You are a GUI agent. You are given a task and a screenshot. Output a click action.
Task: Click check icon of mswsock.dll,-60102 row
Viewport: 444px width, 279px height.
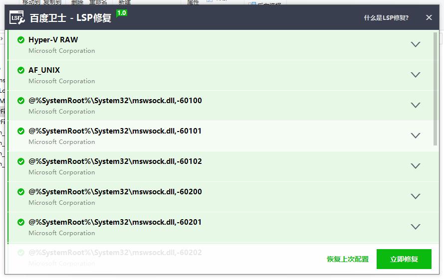[20, 161]
